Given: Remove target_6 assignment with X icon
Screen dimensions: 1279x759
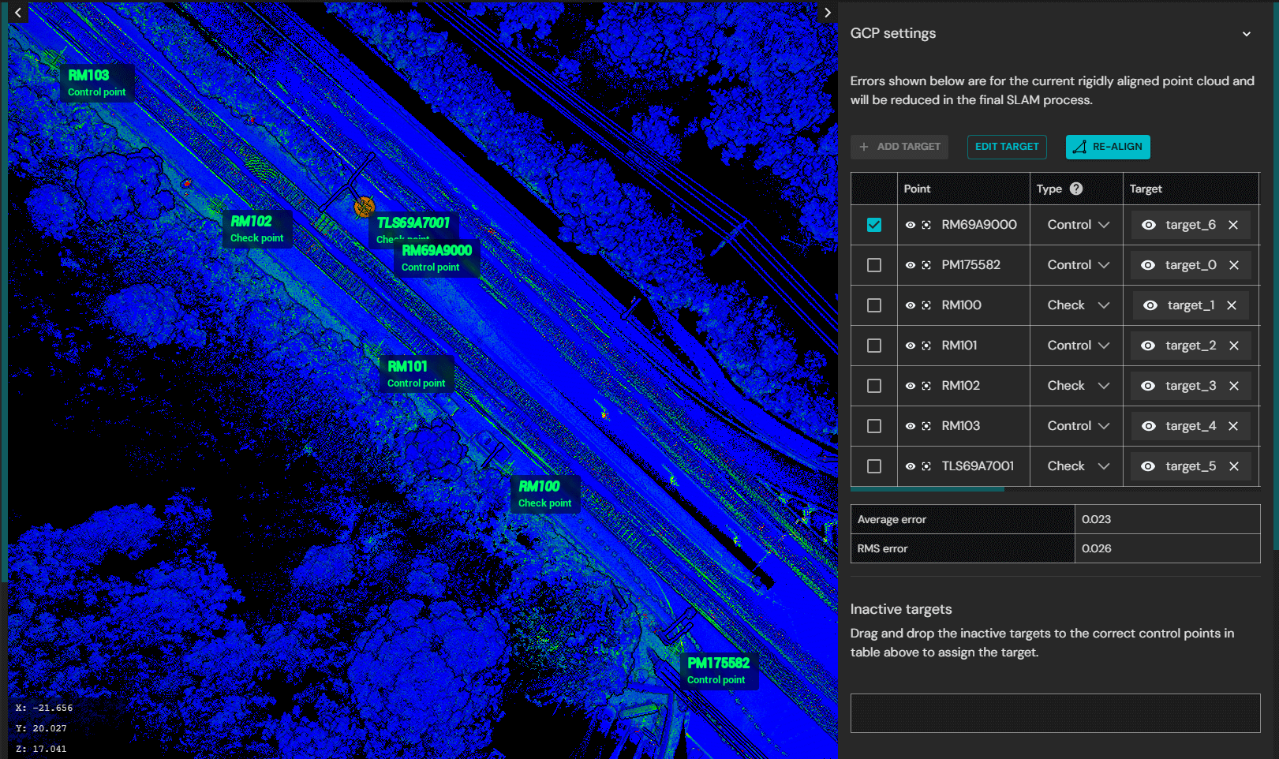Looking at the screenshot, I should coord(1233,225).
